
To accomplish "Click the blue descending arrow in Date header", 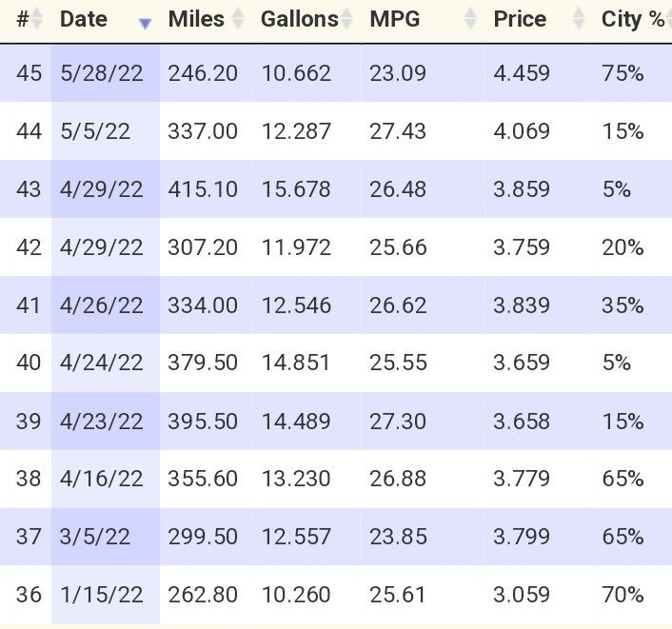I will (x=145, y=25).
